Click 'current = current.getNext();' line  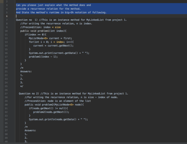click(53, 46)
